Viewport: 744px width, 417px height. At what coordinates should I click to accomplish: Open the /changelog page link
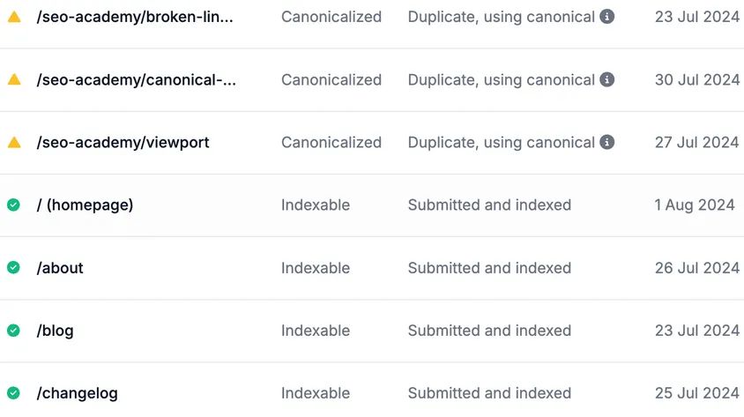78,393
